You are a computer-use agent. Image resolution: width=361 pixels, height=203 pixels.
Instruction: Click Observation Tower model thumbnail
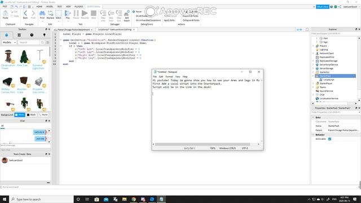click(8, 56)
